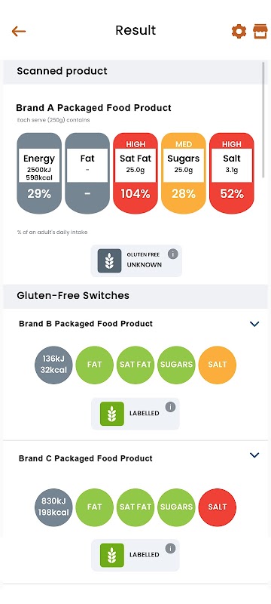Screen dimensions: 271x604
Task: Click the grey wheat icon for scanned product
Action: [x=109, y=260]
